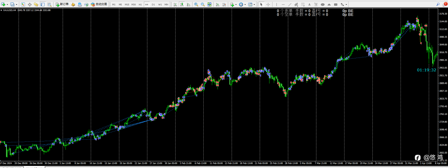Open the periods clock icon
Image resolution: width=448 pixels, height=168 pixels.
(x=241, y=5)
